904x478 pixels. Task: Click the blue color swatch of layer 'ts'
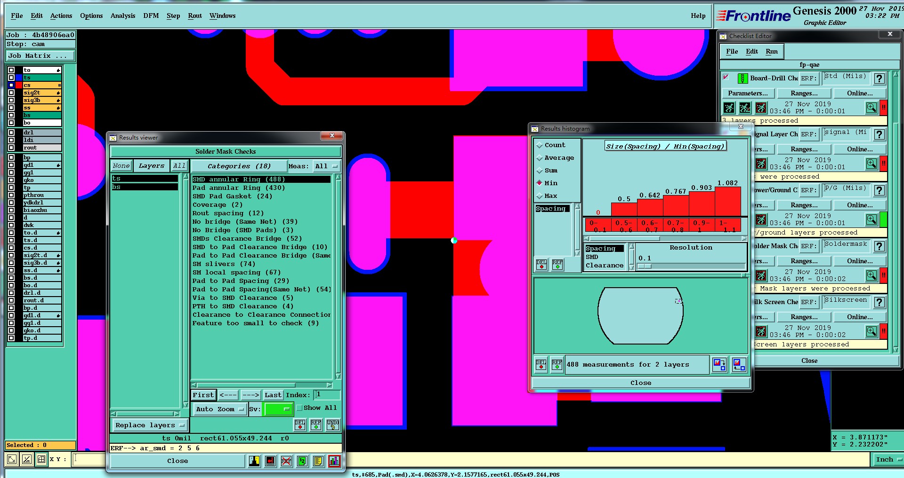pyautogui.click(x=19, y=78)
